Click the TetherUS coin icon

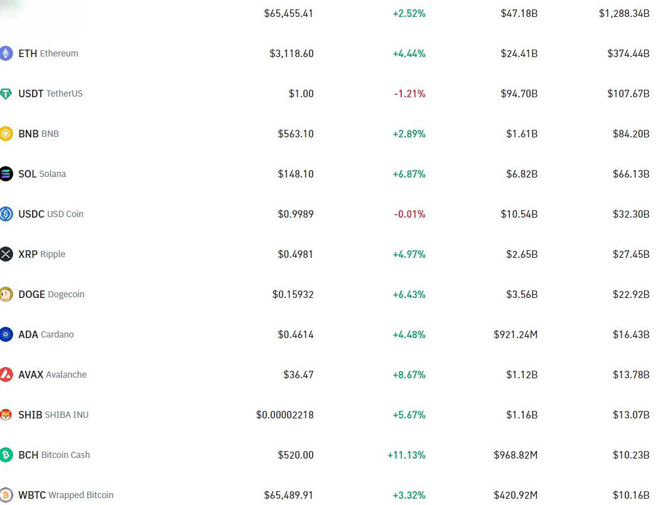point(6,93)
